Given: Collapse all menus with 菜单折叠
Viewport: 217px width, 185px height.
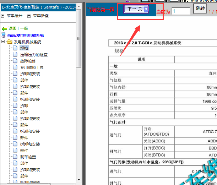Looking at the screenshot, I should click(41, 16).
